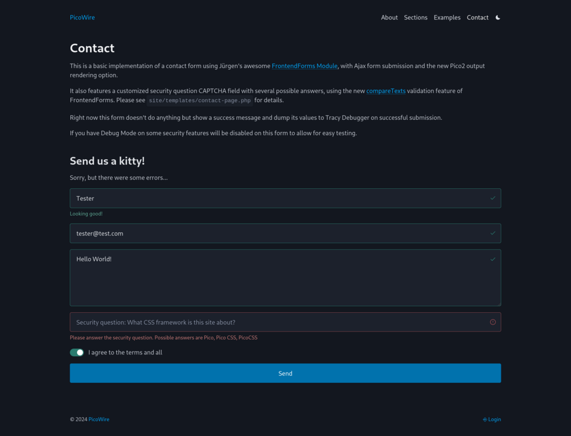Click the error icon in the security question field

click(x=492, y=322)
